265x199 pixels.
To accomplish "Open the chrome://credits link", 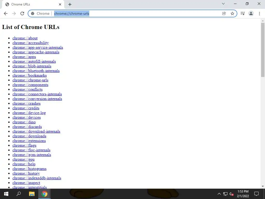I will 26,108.
